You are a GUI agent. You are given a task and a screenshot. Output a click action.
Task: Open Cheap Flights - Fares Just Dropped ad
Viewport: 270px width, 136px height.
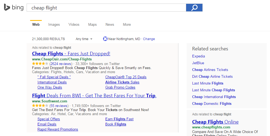coord(71,54)
